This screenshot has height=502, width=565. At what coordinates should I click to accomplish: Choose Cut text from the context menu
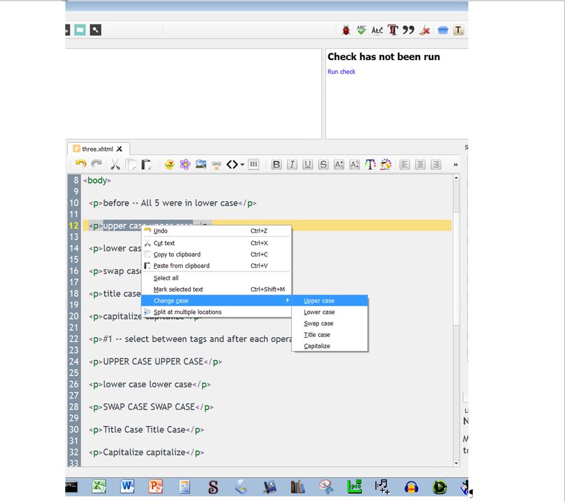[216, 243]
